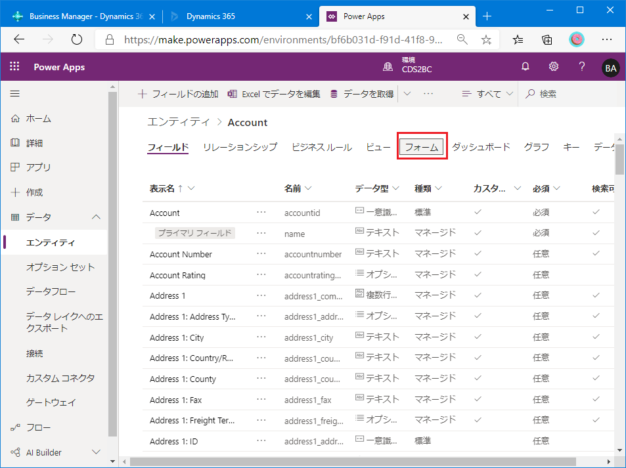Click the browser address bar URL
The height and width of the screenshot is (468, 626).
tap(283, 39)
